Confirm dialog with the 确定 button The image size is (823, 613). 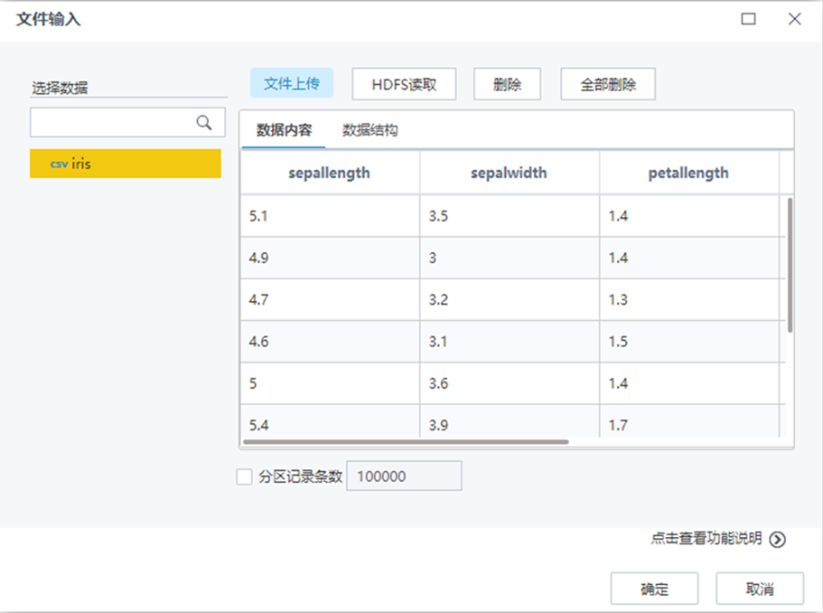click(x=654, y=588)
